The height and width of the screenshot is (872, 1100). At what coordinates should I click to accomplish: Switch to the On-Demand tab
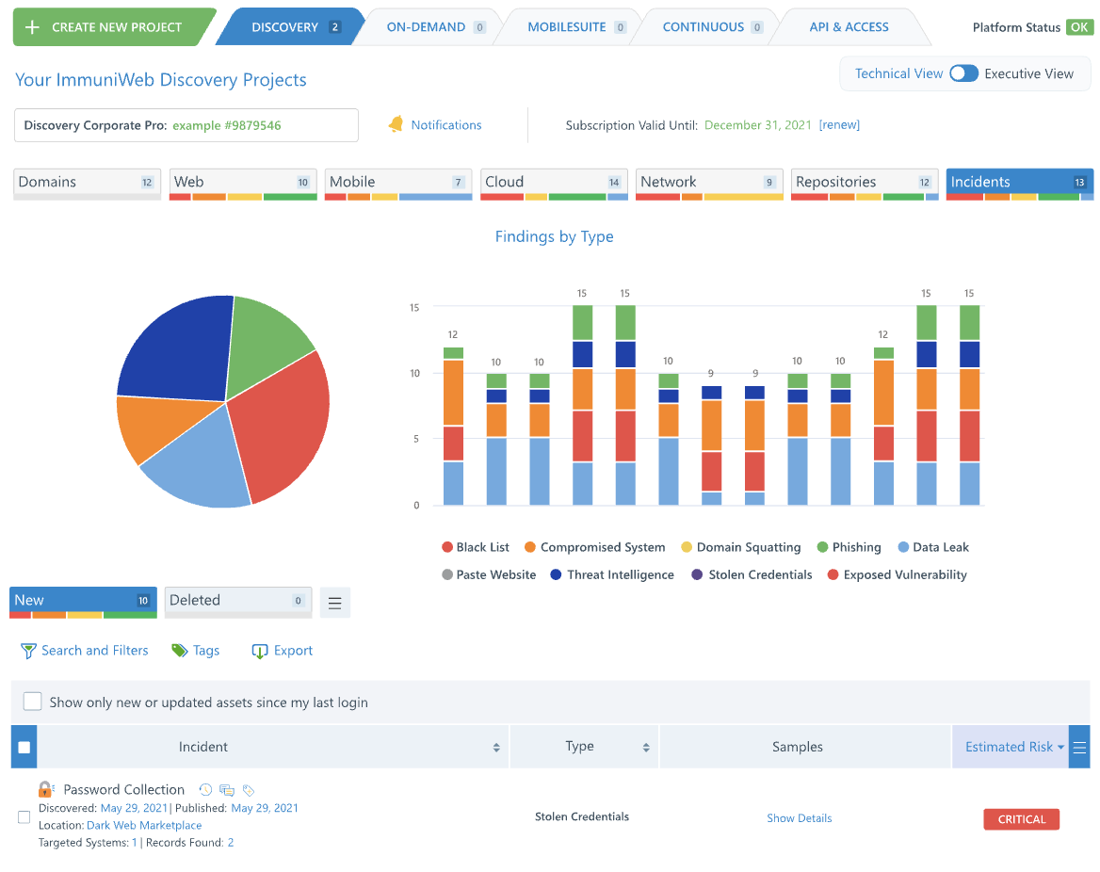coord(429,27)
